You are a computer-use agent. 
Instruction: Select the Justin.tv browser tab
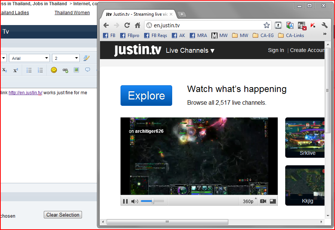pos(138,14)
